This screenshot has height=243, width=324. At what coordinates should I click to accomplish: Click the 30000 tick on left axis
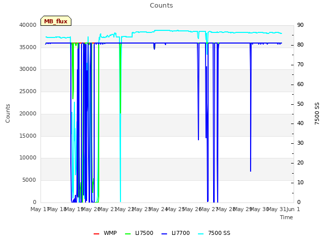click(x=28, y=69)
